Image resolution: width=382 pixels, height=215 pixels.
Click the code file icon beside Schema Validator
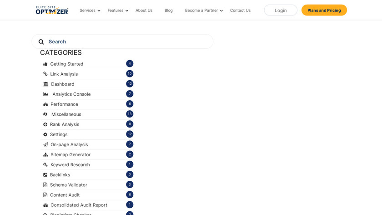tap(45, 185)
